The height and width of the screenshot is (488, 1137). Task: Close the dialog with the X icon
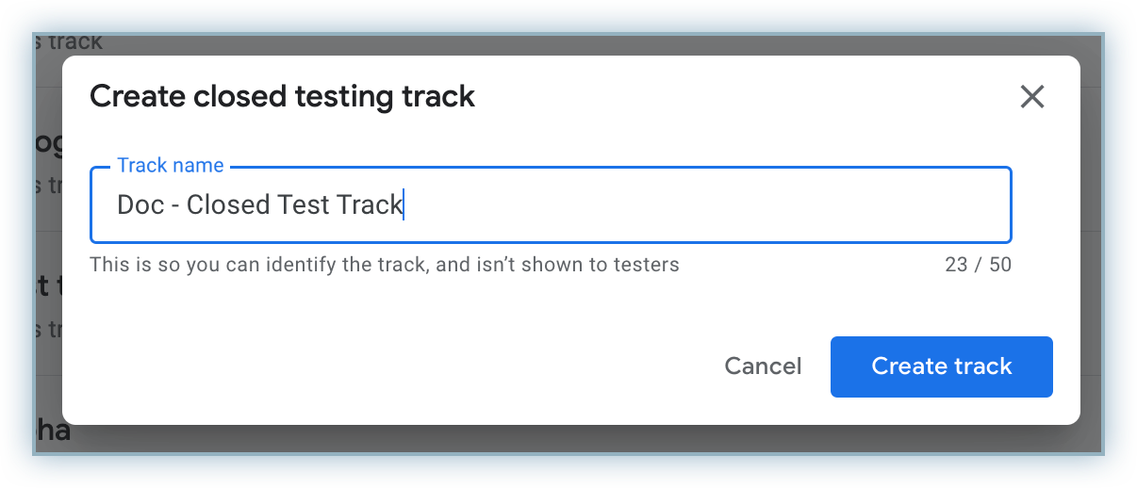point(1032,96)
